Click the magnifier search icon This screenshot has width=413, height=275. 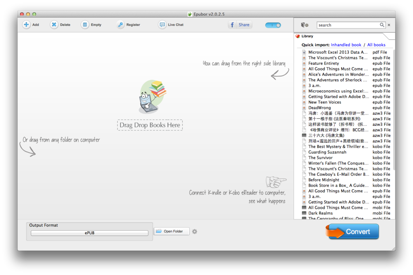click(x=382, y=25)
